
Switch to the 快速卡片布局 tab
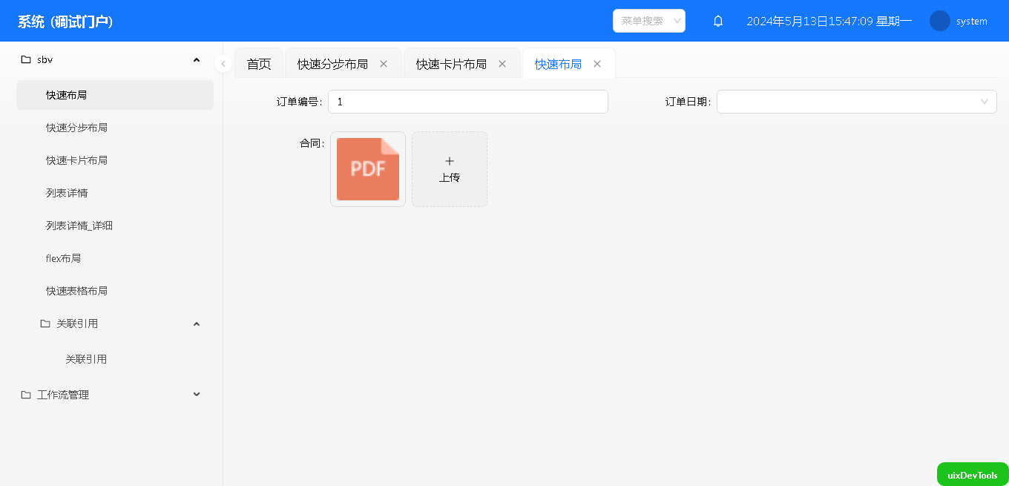point(451,64)
